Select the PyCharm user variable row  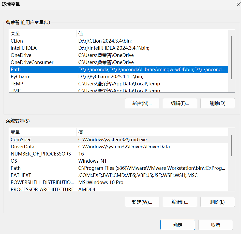(x=119, y=77)
